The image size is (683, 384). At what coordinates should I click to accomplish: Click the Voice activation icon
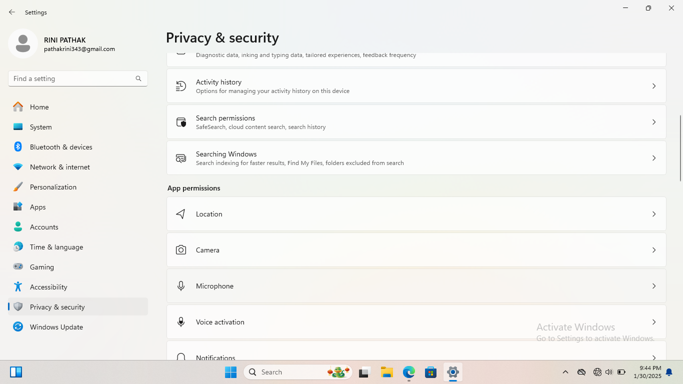tap(181, 322)
